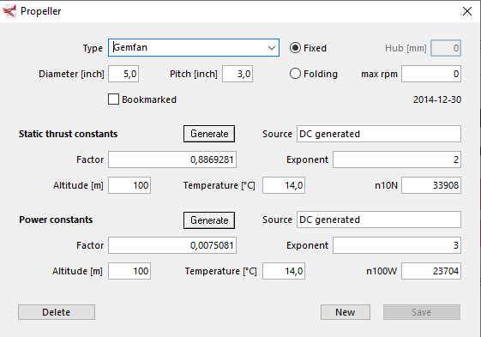Image resolution: width=481 pixels, height=337 pixels.
Task: Select the Fixed radio button
Action: pyautogui.click(x=295, y=48)
